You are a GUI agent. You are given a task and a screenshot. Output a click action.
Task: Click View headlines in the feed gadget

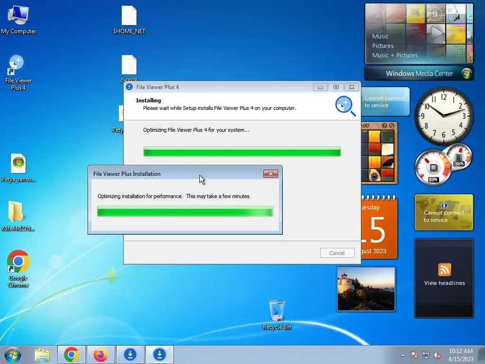[444, 283]
